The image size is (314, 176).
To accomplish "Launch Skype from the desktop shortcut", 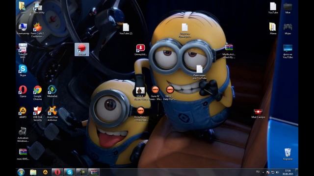I will coord(23,70).
